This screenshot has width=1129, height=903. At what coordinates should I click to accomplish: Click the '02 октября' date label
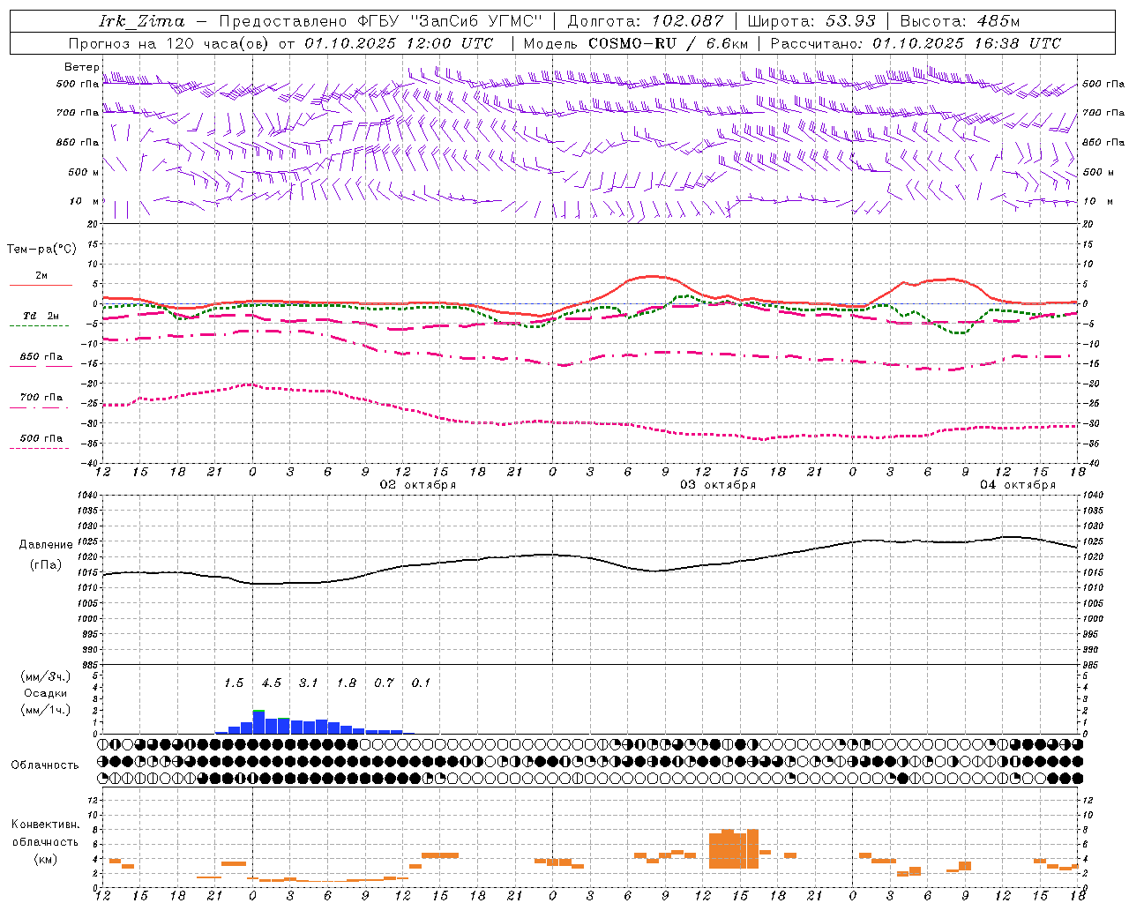point(418,485)
